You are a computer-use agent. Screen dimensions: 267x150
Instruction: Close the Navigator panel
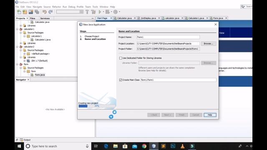pos(28,80)
